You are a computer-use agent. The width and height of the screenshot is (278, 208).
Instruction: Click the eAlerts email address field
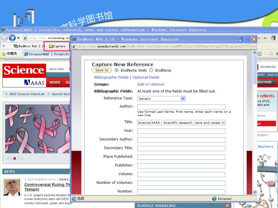point(267,115)
